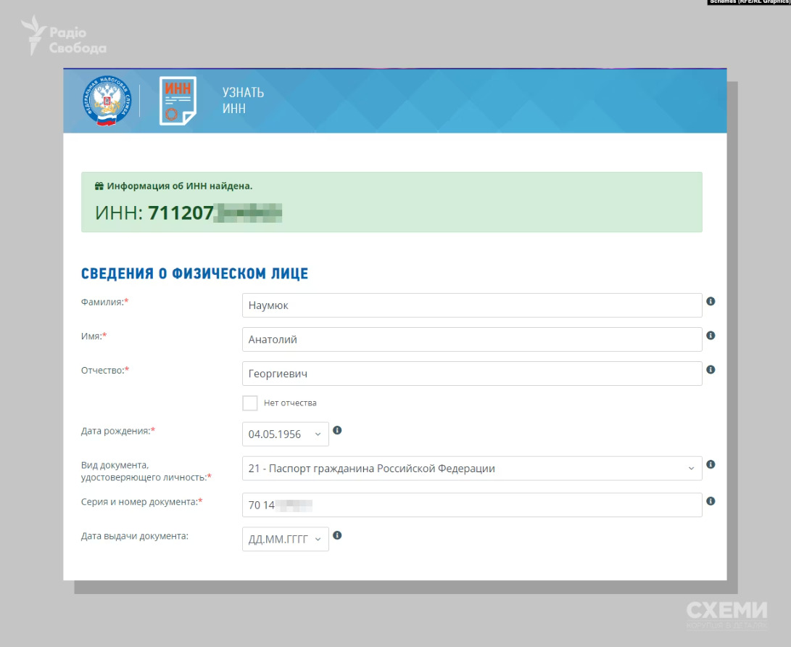The width and height of the screenshot is (791, 647).
Task: Click the info icon beside the document type dropdown
Action: pos(711,464)
